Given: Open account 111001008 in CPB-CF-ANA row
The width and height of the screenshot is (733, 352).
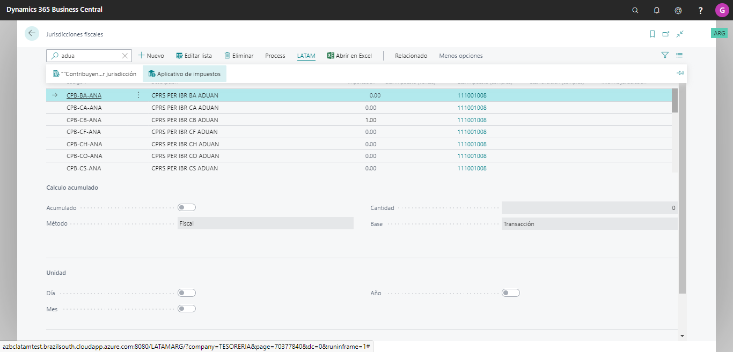Looking at the screenshot, I should coord(472,132).
